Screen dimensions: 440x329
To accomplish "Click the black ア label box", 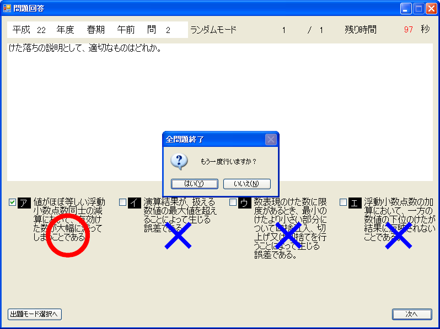I will tap(24, 202).
